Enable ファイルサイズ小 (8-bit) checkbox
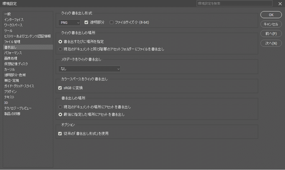Viewport: 285px width, 170px height. [111, 22]
